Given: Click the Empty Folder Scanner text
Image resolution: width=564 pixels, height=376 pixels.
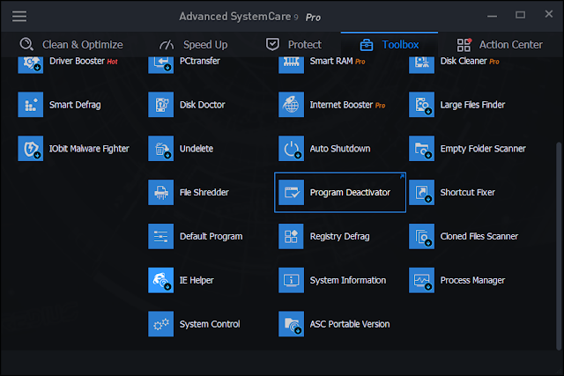Looking at the screenshot, I should tap(483, 149).
